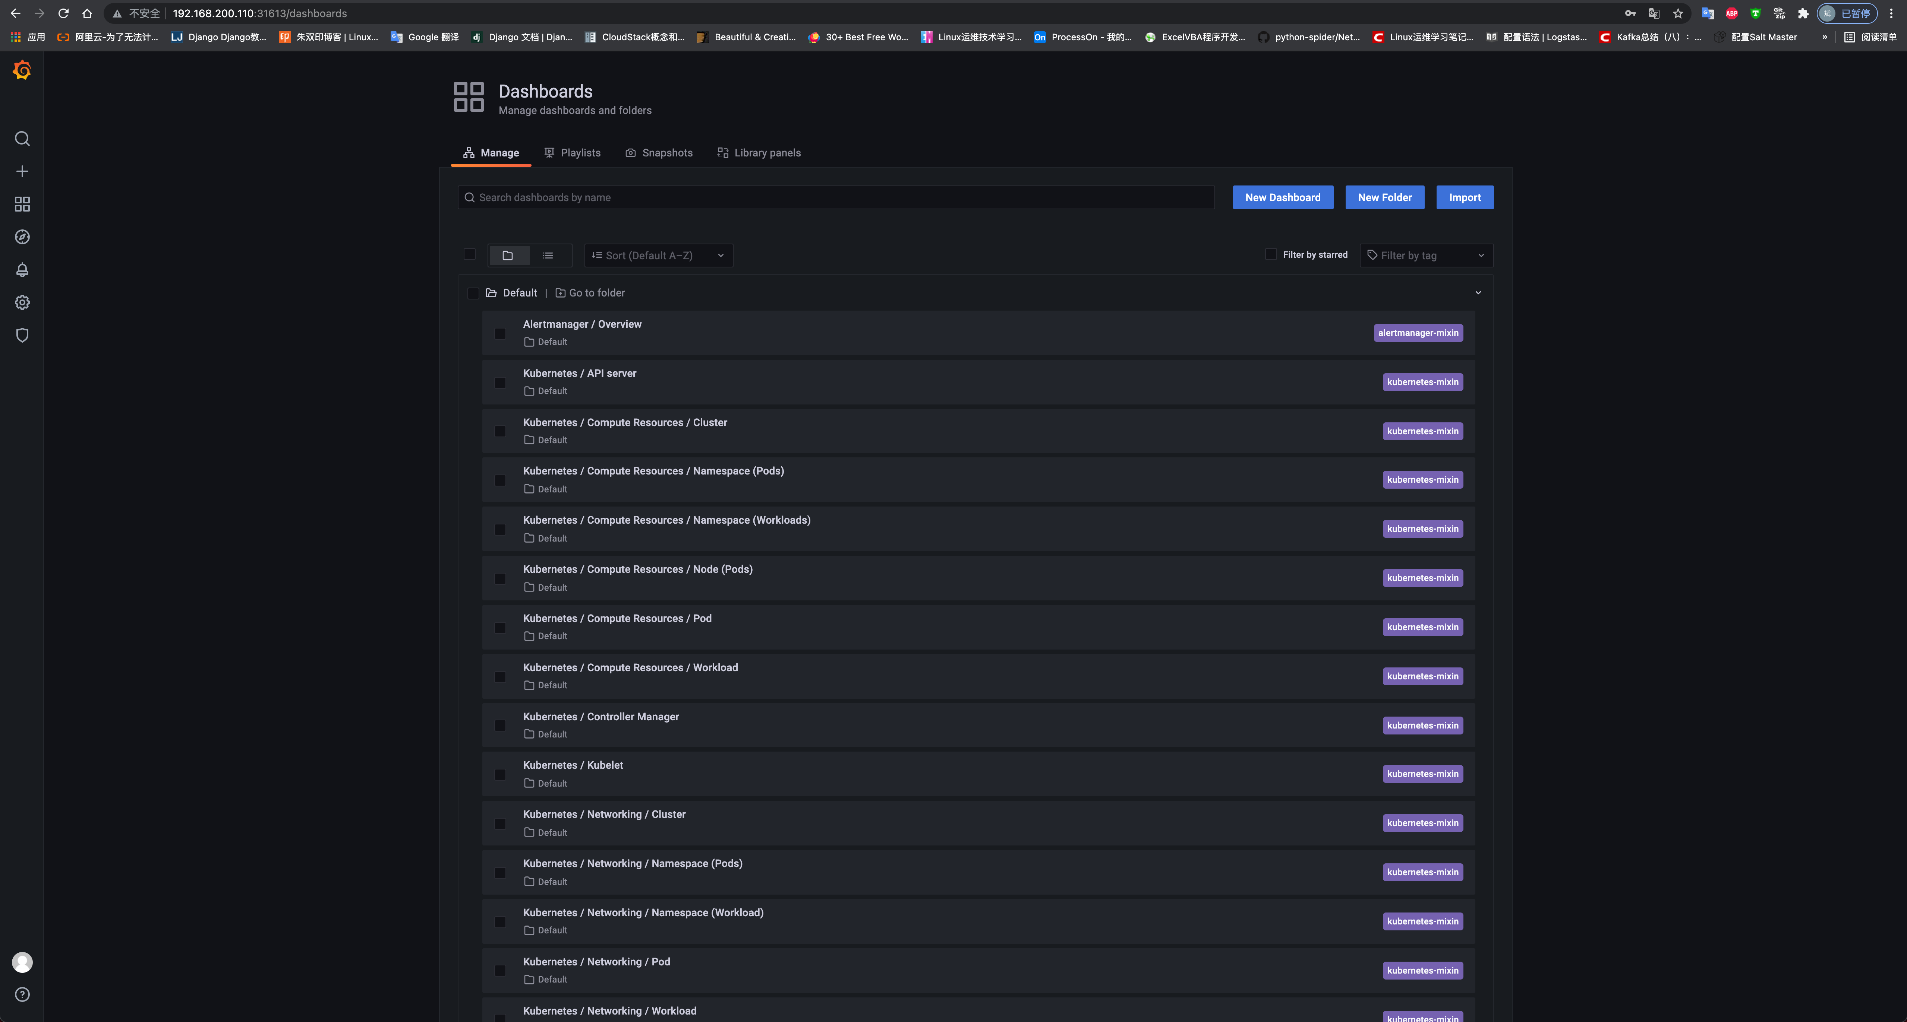Tick the select-all checkbox beside view buttons
Screen dimensions: 1907x1022
(469, 254)
